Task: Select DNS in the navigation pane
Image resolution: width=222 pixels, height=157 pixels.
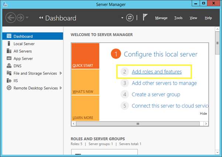Action: (33, 66)
